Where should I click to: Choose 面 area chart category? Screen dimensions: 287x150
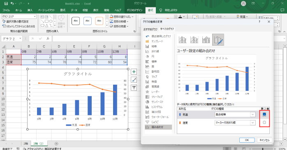[158, 67]
